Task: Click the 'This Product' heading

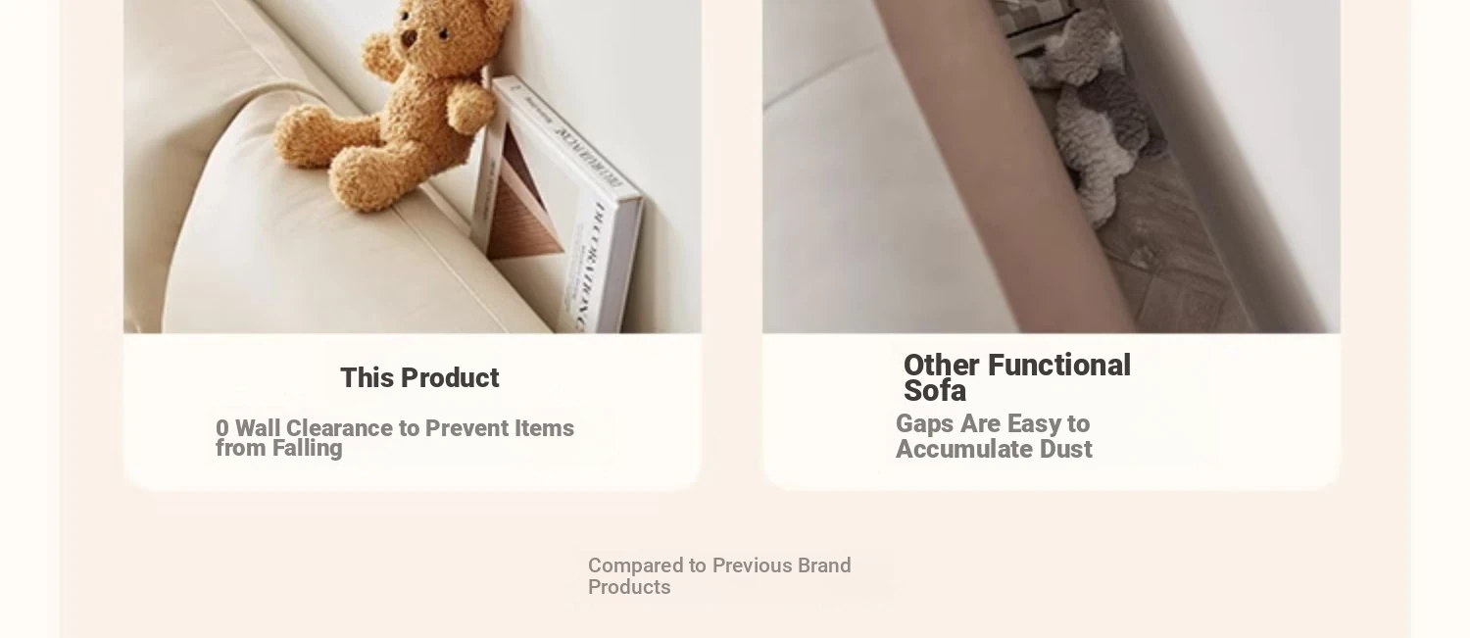Action: [419, 378]
